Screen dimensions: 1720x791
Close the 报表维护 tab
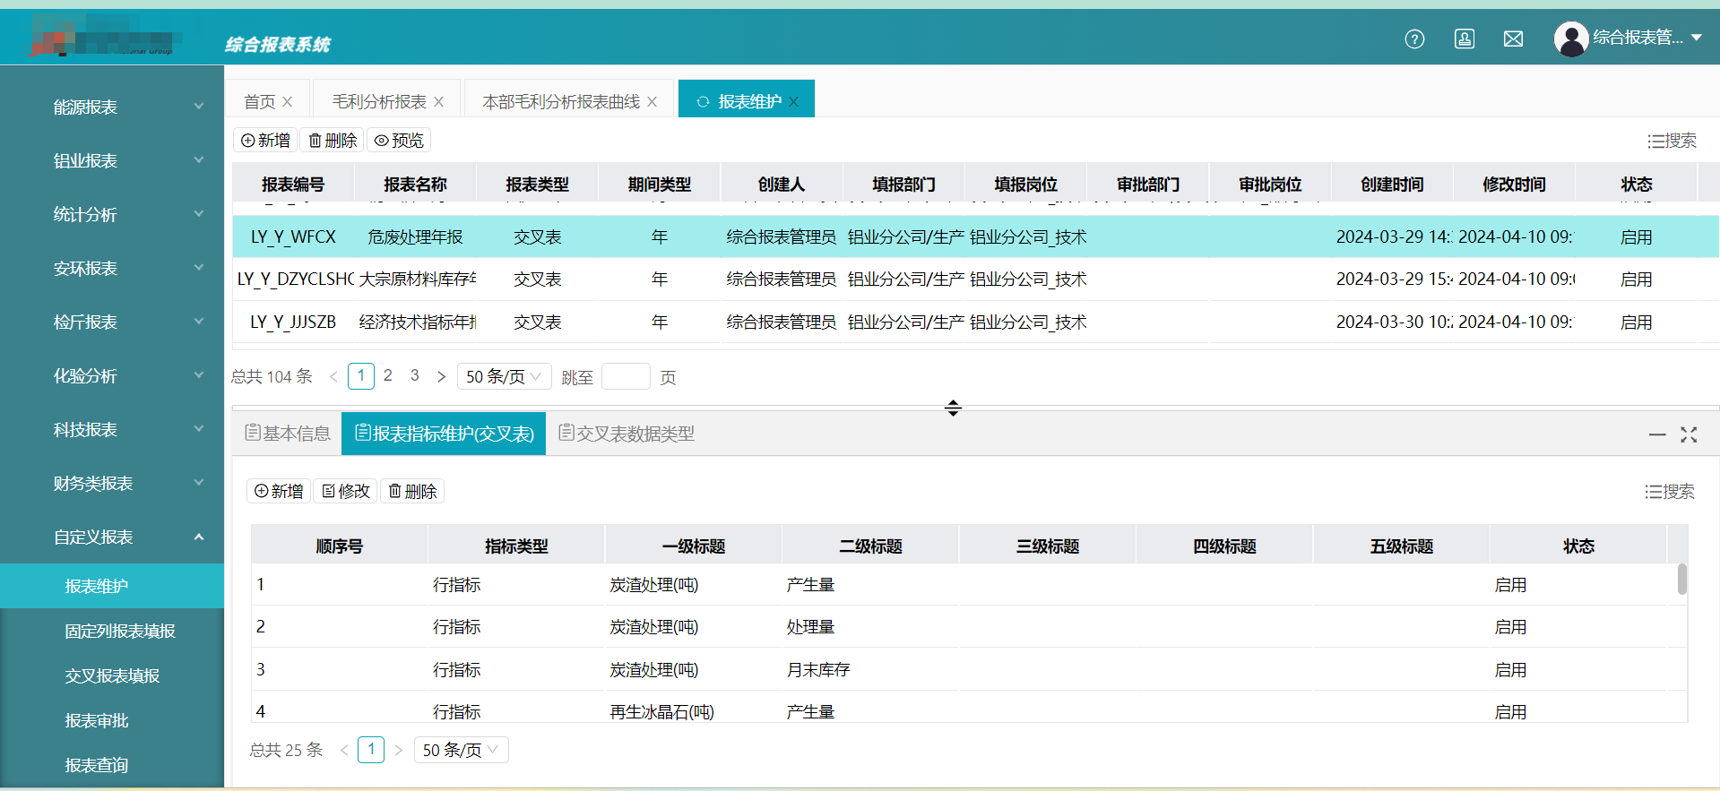(794, 102)
